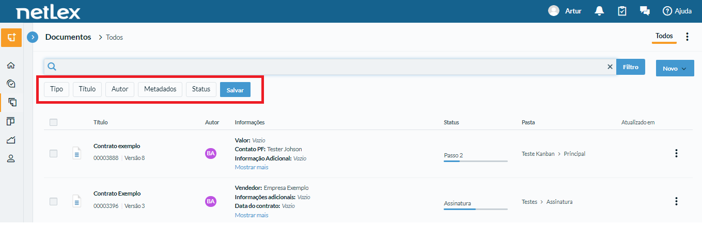Open the tasks clipboard icon in header
The height and width of the screenshot is (226, 702).
622,11
